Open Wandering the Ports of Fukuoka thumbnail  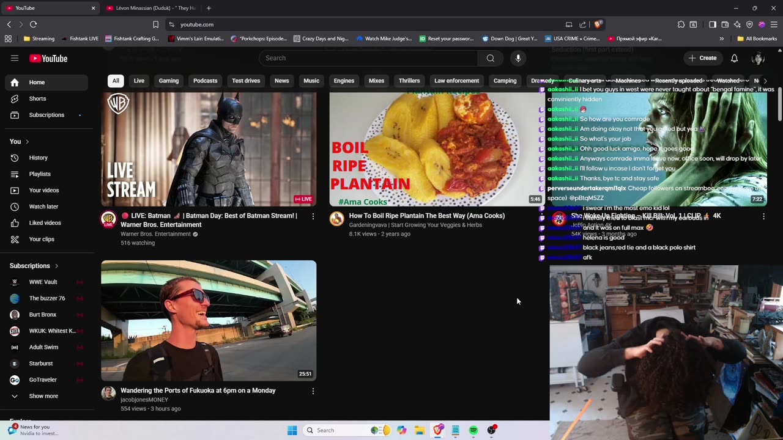(x=209, y=321)
